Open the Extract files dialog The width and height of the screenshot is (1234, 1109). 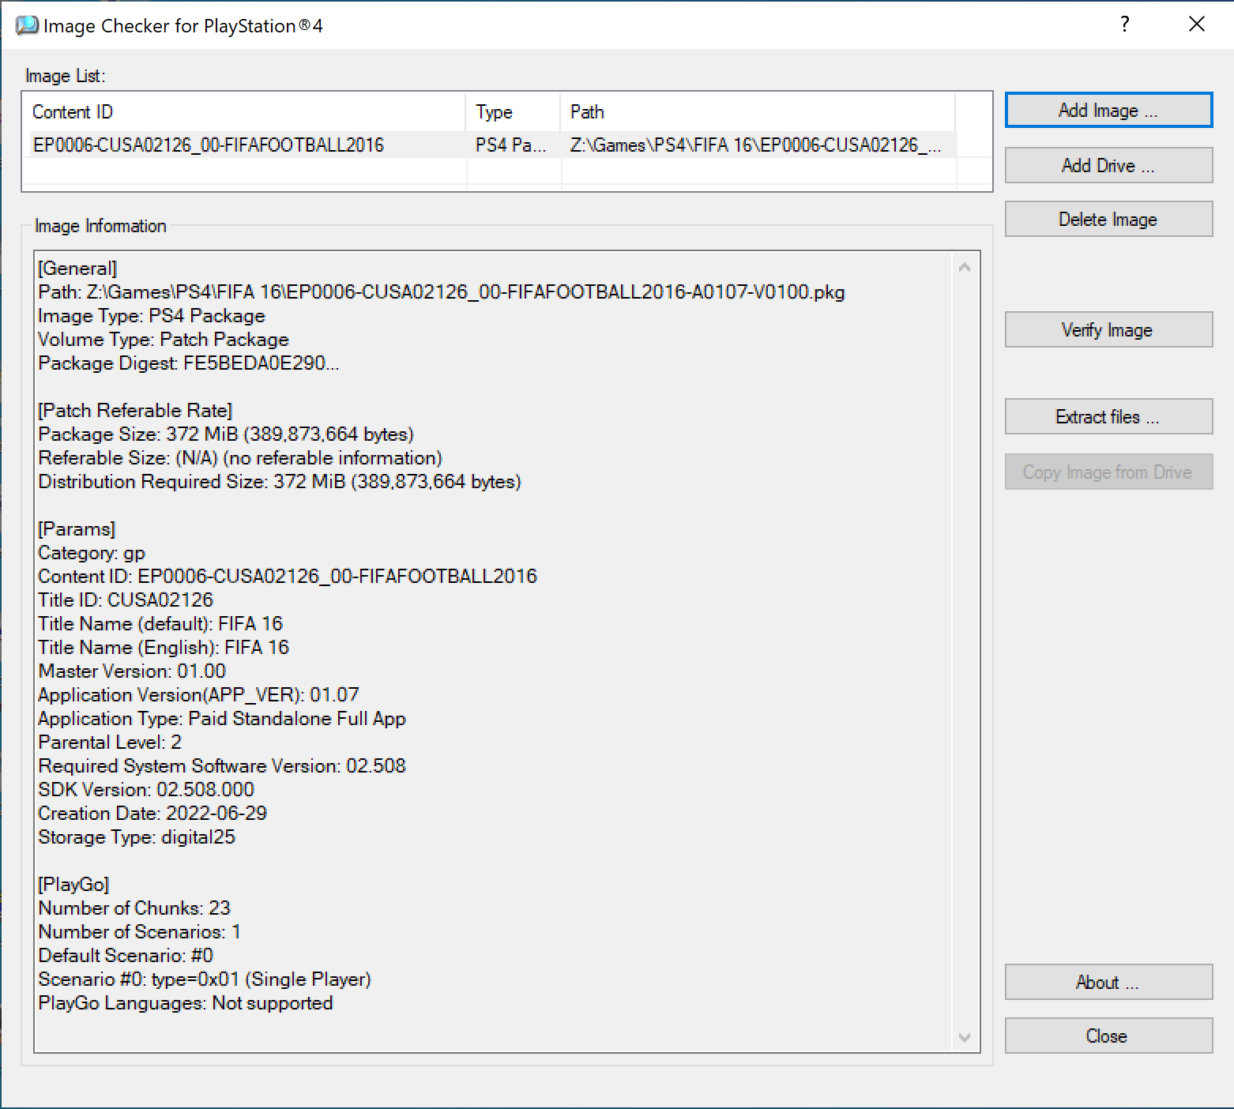tap(1108, 416)
